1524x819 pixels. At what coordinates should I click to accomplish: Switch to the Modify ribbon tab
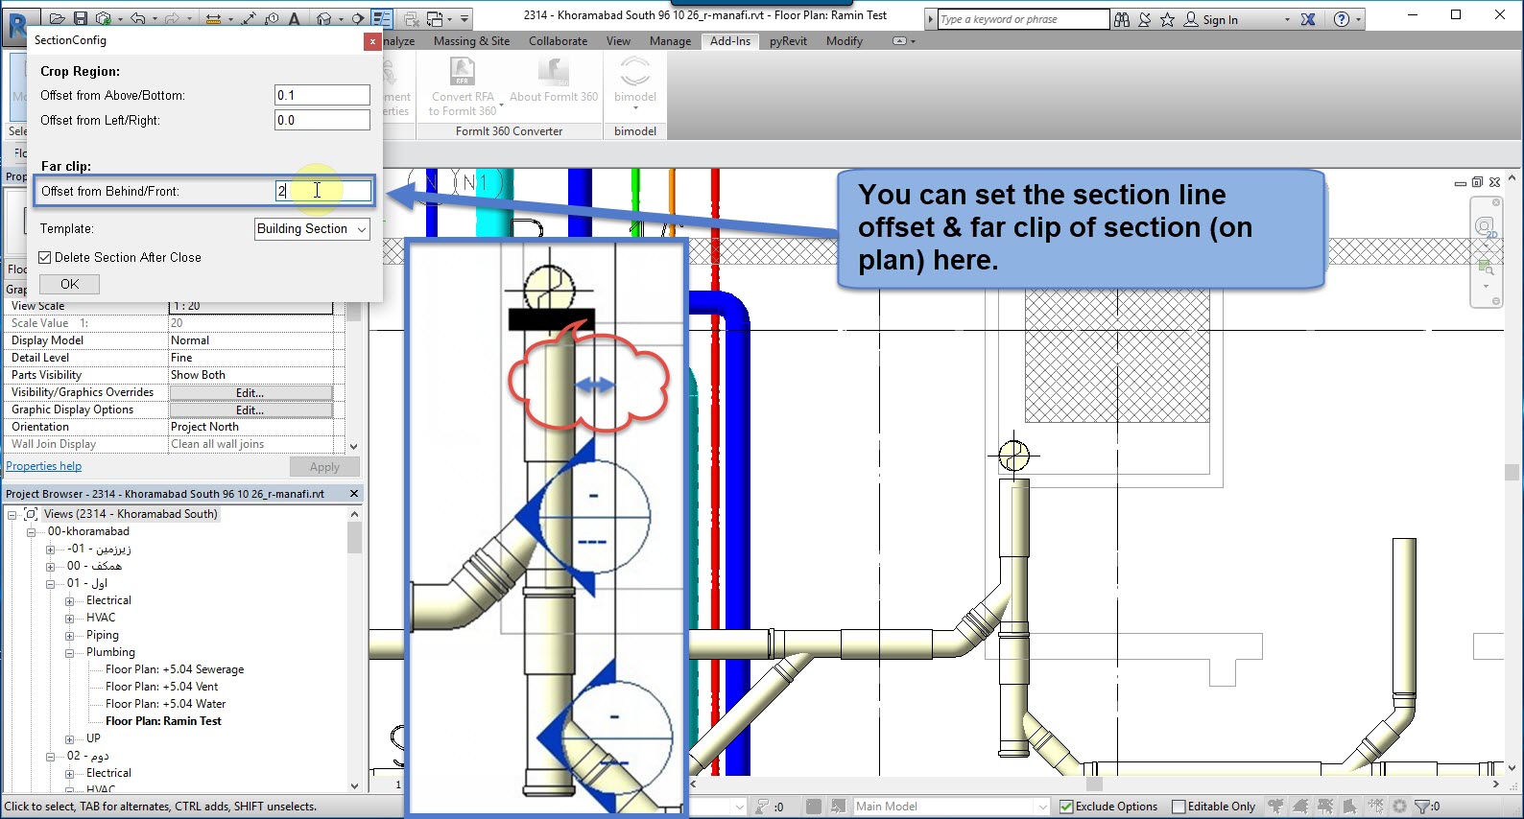pyautogui.click(x=845, y=41)
